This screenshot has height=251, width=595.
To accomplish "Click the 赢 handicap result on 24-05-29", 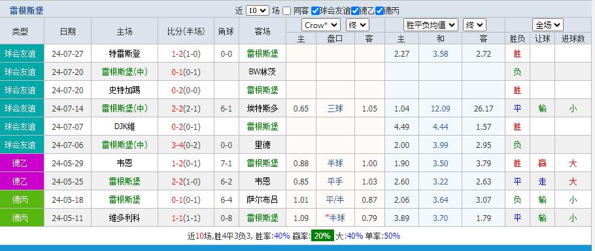I will (x=542, y=163).
